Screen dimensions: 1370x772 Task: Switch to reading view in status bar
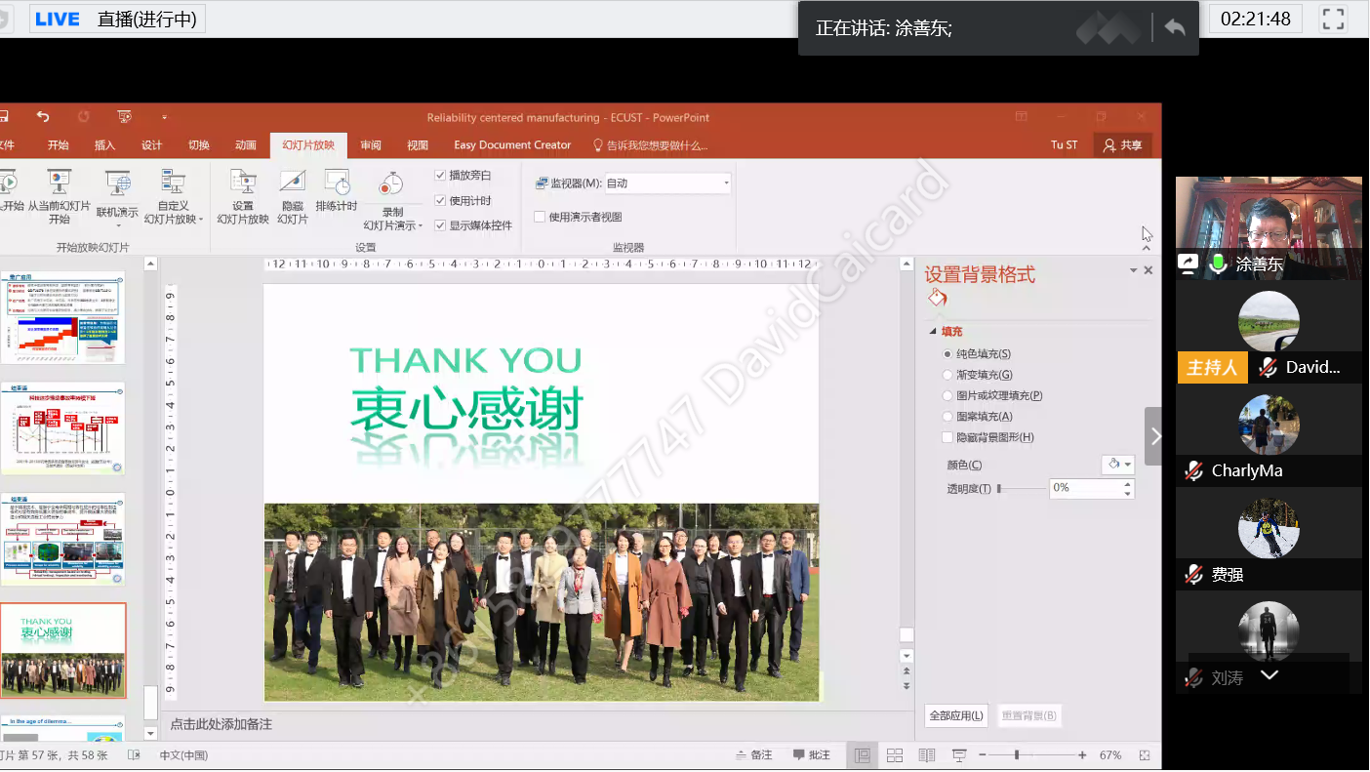click(926, 755)
